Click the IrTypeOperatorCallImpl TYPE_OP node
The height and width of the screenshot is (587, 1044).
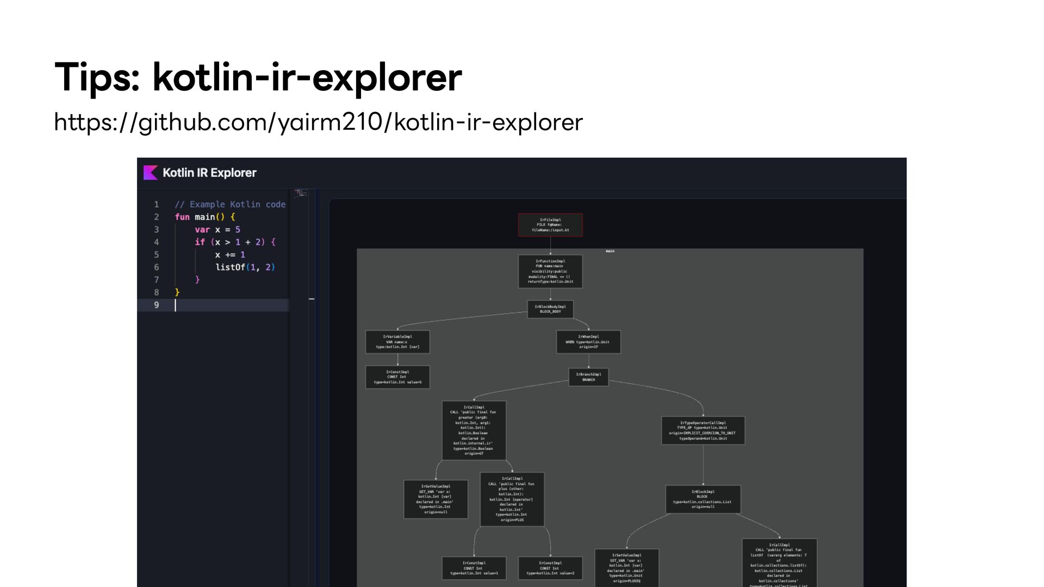pos(703,430)
